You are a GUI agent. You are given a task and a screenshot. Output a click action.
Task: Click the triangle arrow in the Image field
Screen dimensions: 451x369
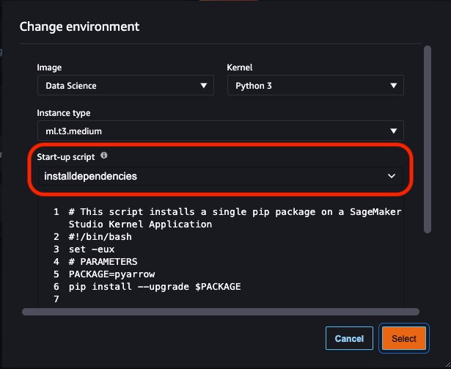point(204,86)
